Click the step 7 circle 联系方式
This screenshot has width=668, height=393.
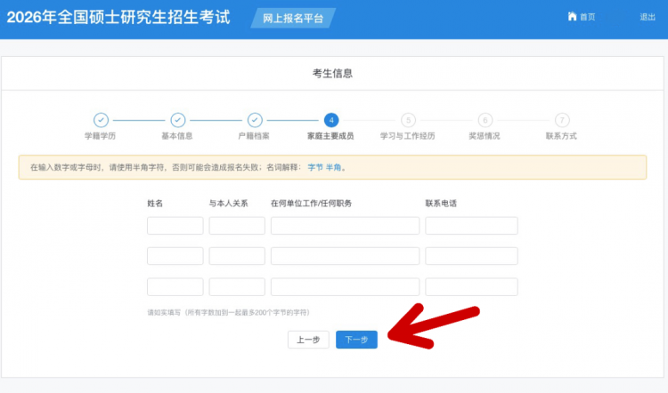pos(561,120)
